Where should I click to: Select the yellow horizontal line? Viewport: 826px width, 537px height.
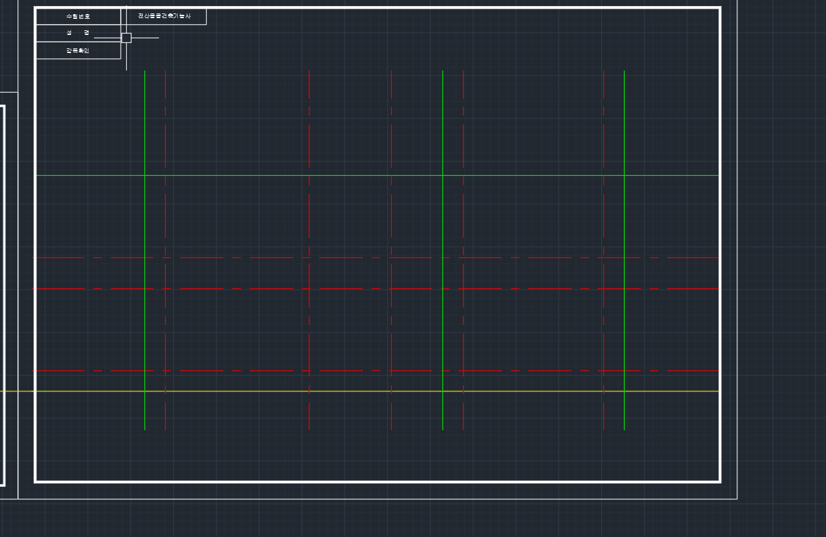point(359,391)
